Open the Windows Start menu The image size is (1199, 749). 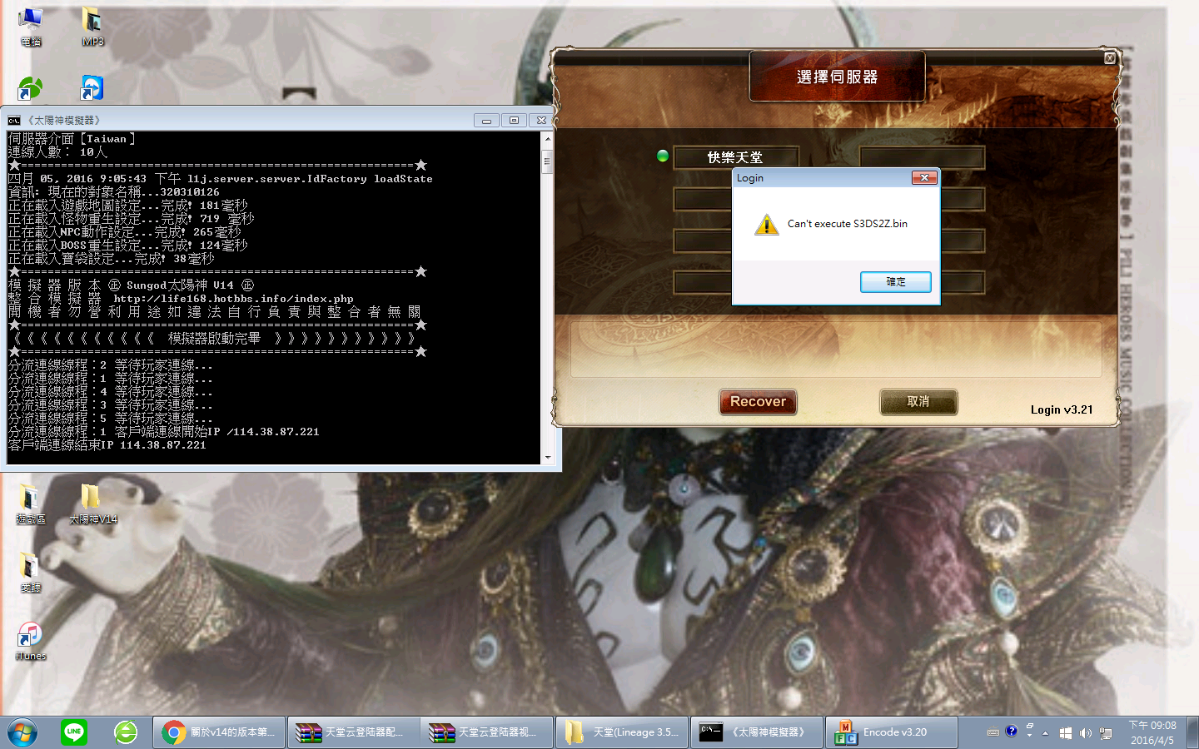coord(22,732)
